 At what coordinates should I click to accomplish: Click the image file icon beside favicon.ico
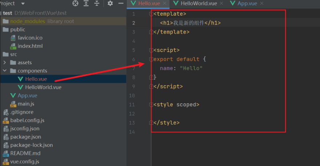tap(13, 38)
